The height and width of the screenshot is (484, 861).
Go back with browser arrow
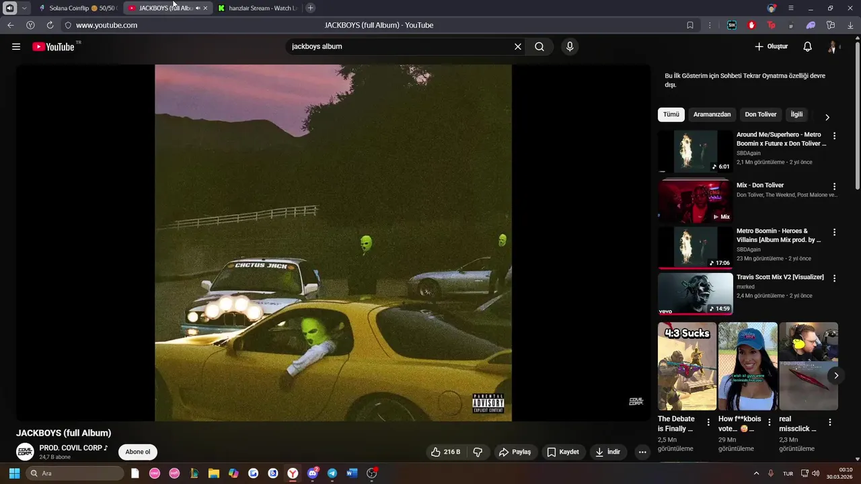[x=10, y=26]
